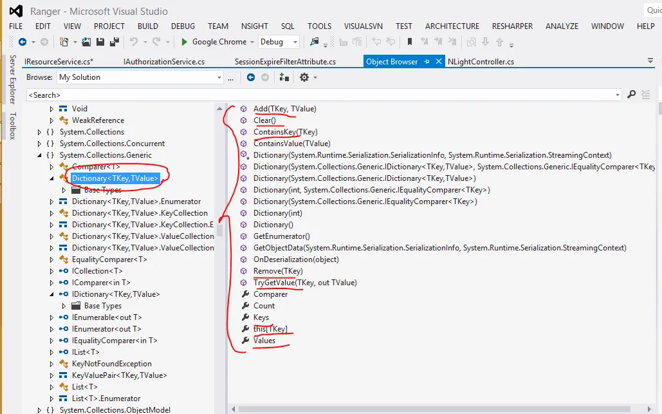Viewport: 662px width, 414px height.
Task: Select the Clear() method
Action: coord(264,120)
